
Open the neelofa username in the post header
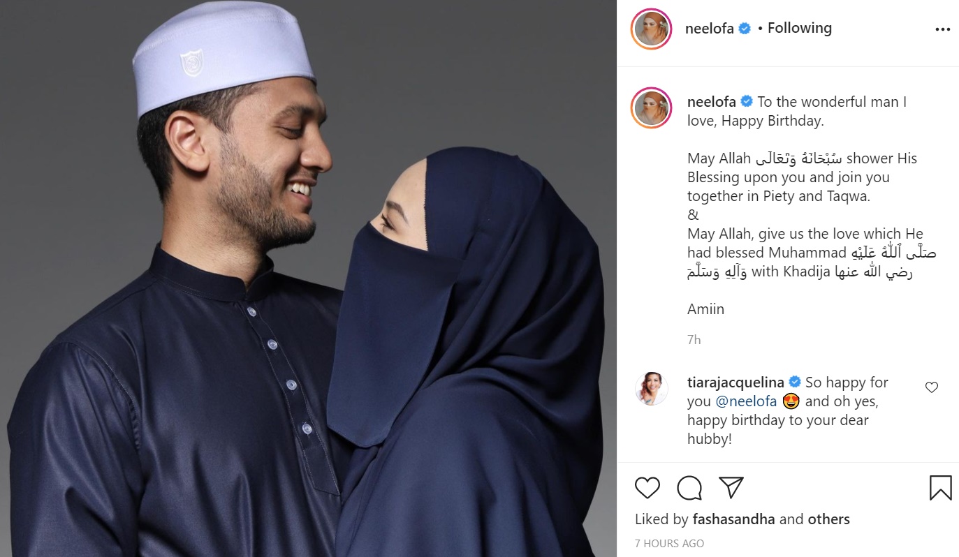(710, 29)
